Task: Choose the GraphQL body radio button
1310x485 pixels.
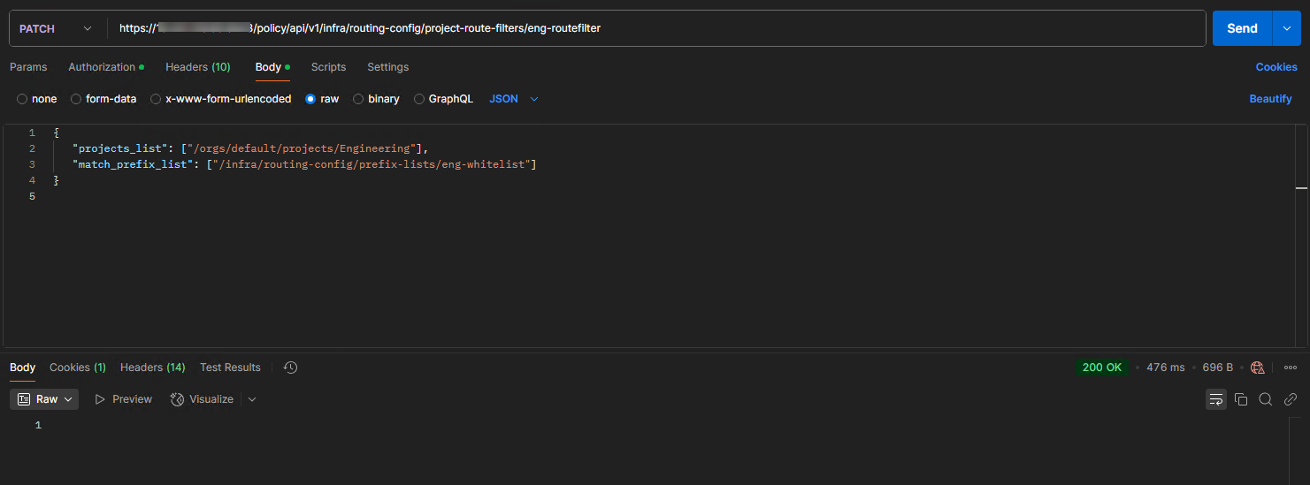Action: pos(420,99)
